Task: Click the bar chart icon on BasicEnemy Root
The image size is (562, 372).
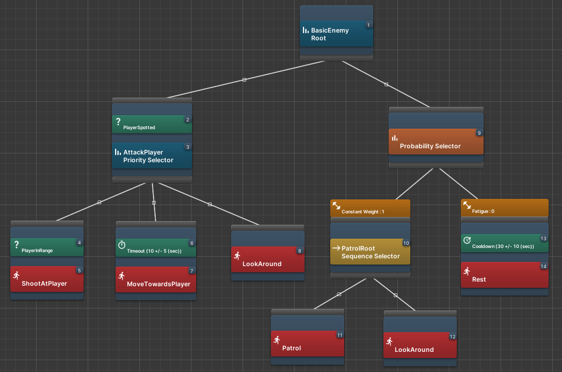Action: tap(306, 30)
